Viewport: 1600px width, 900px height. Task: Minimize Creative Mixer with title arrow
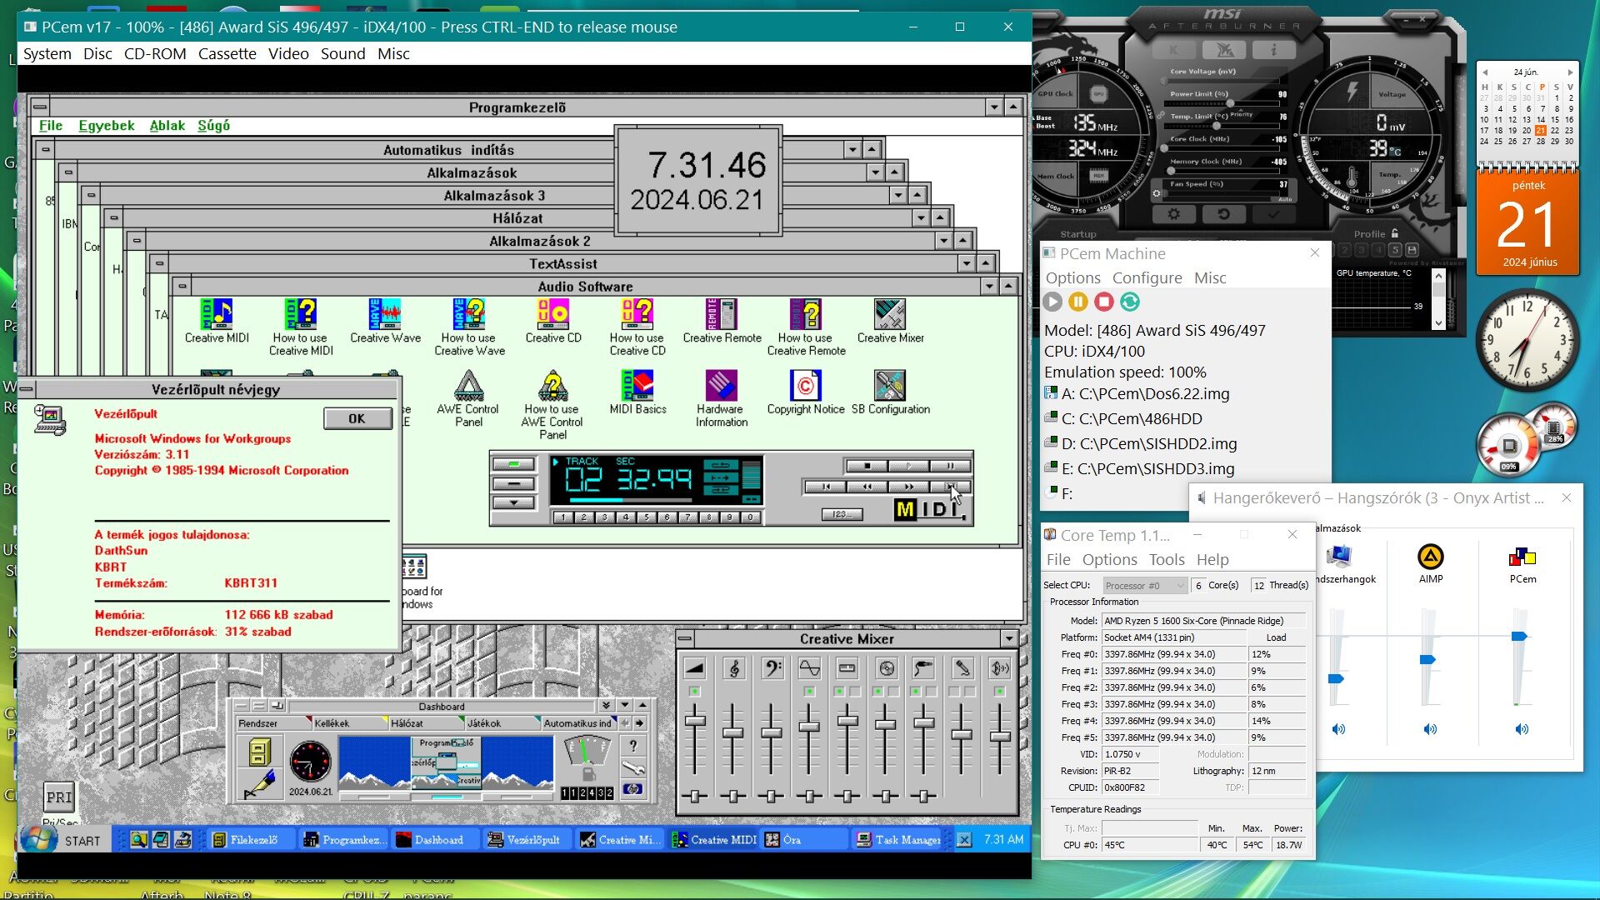1009,639
